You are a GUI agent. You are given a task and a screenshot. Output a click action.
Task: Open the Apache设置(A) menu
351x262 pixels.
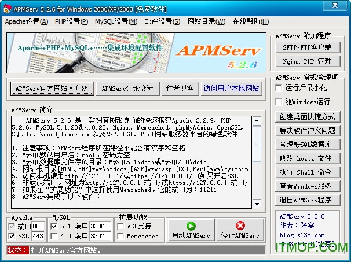tap(27, 21)
